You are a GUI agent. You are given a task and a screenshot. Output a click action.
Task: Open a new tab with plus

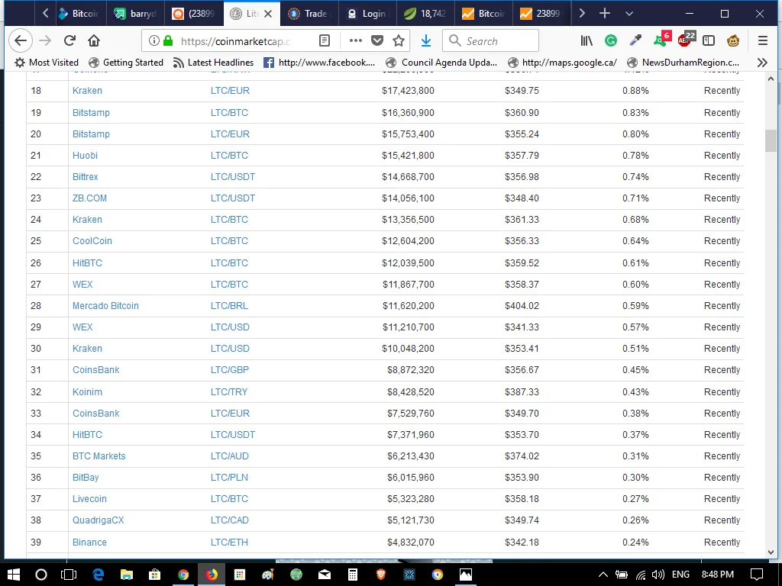605,14
